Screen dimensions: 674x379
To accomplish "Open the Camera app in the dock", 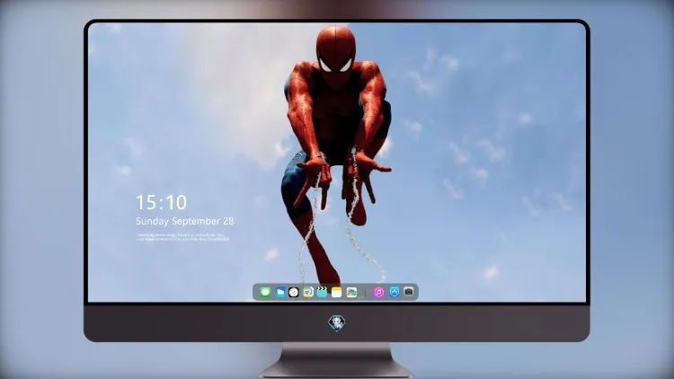I will [x=409, y=292].
